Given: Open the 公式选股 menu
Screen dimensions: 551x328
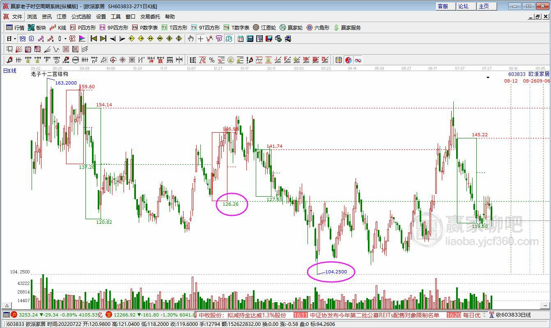Looking at the screenshot, I should [81, 16].
